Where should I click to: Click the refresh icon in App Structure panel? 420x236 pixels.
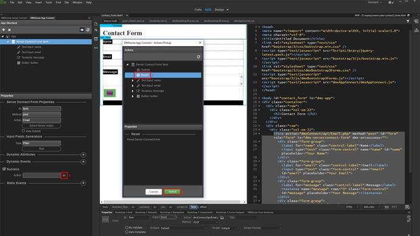[x=88, y=30]
